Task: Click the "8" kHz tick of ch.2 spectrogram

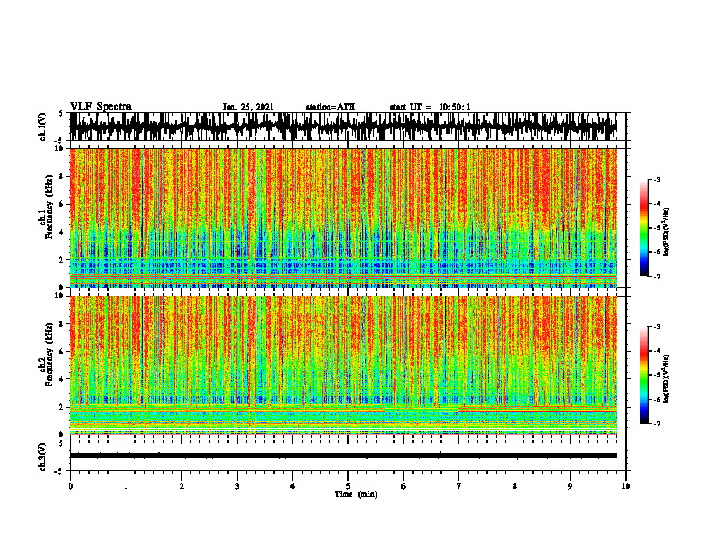Action: pyautogui.click(x=62, y=324)
